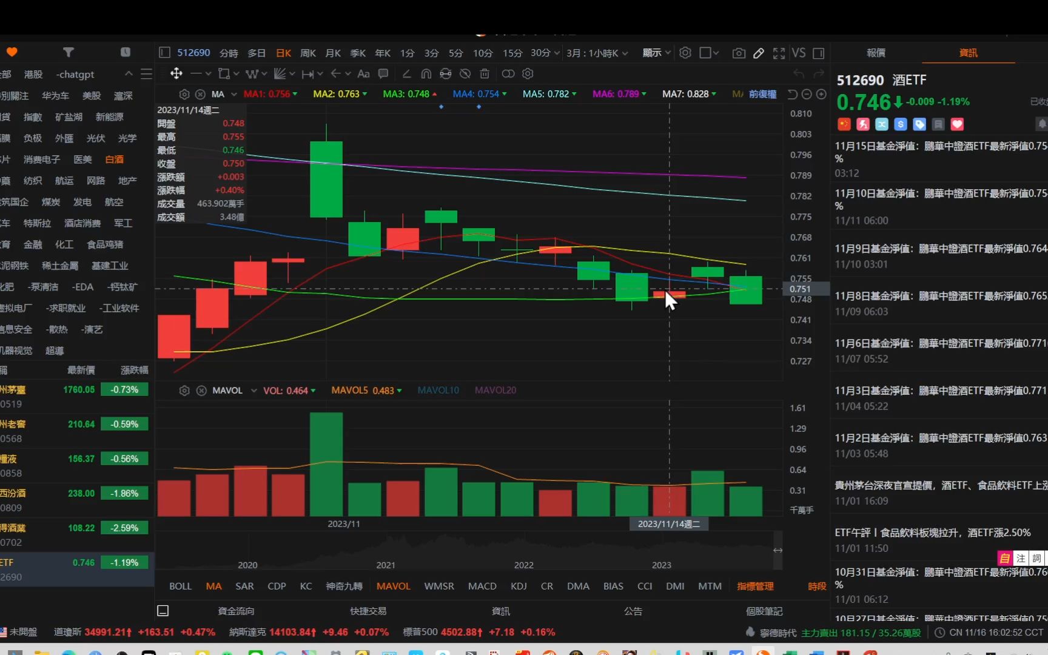Viewport: 1048px width, 655px height.
Task: Open chart settings gear in top toolbar
Action: [x=685, y=53]
